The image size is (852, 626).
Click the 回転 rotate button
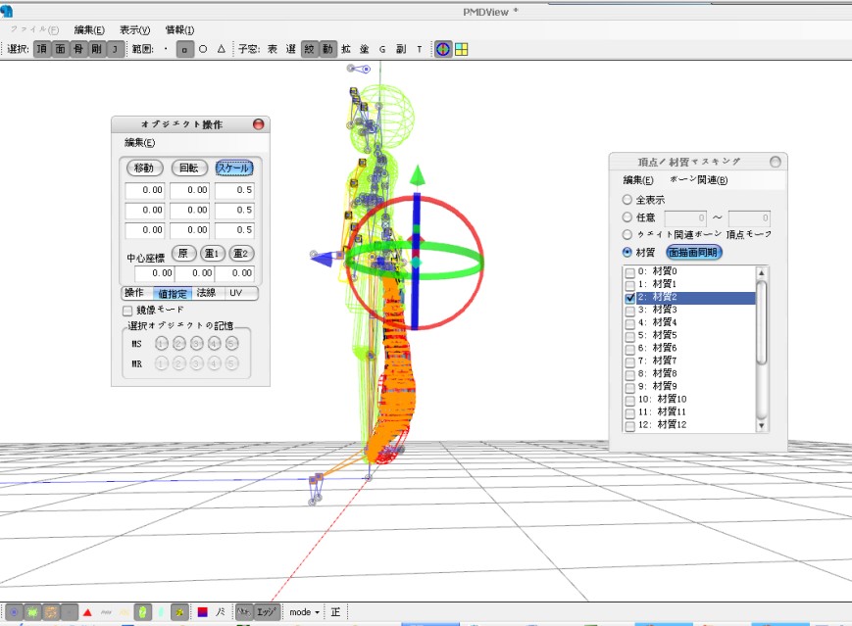coord(189,168)
